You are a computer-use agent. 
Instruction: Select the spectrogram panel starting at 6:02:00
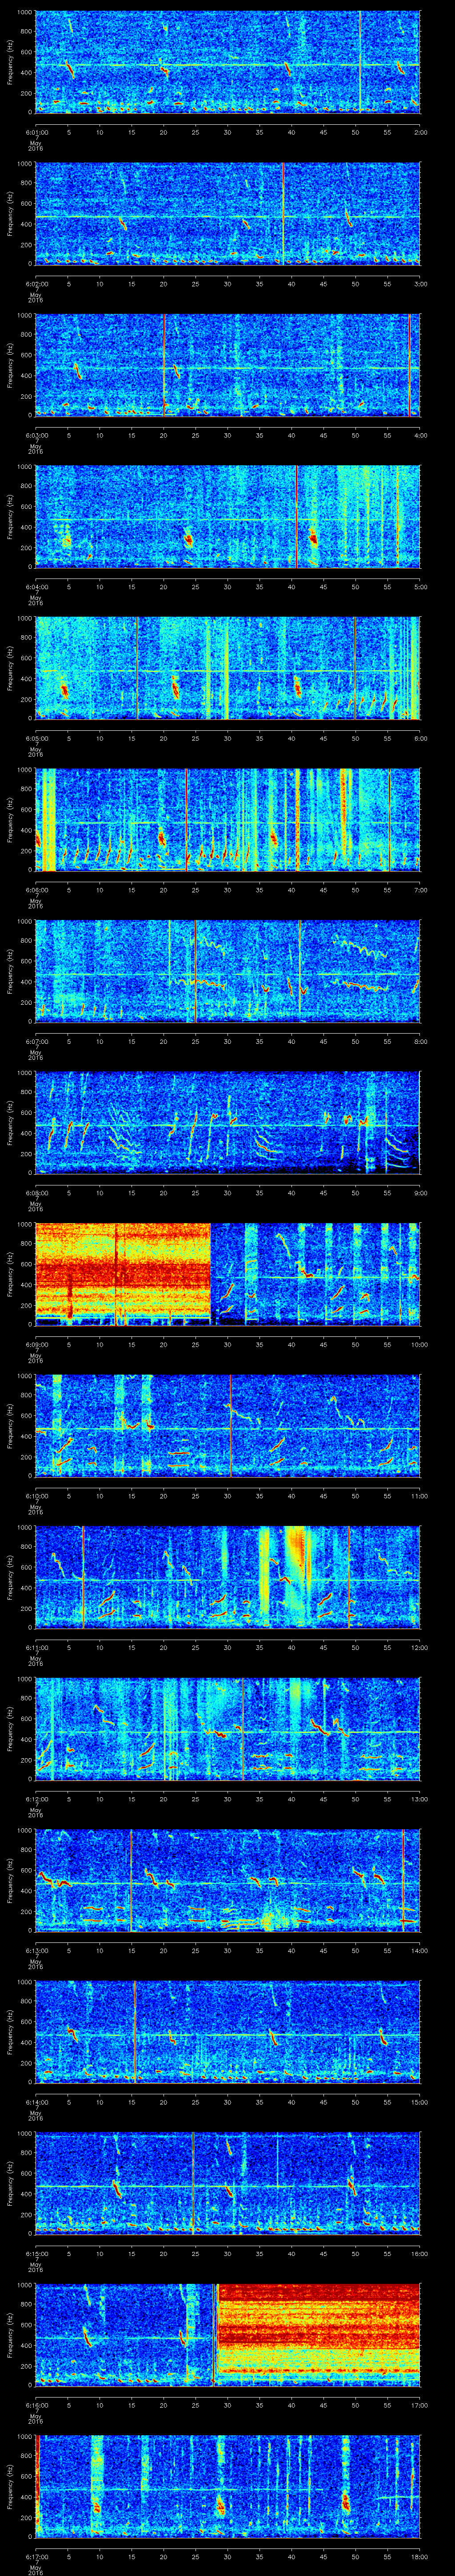coord(228,213)
